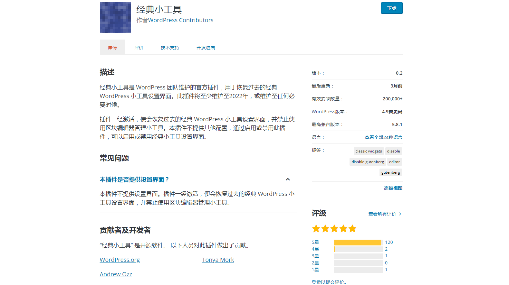Click the 1-star rating bar
Screen dimensions: 509x285
[358, 270]
